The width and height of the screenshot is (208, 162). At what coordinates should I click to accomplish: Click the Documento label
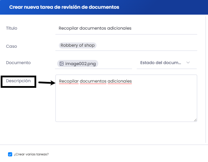[x=18, y=63]
